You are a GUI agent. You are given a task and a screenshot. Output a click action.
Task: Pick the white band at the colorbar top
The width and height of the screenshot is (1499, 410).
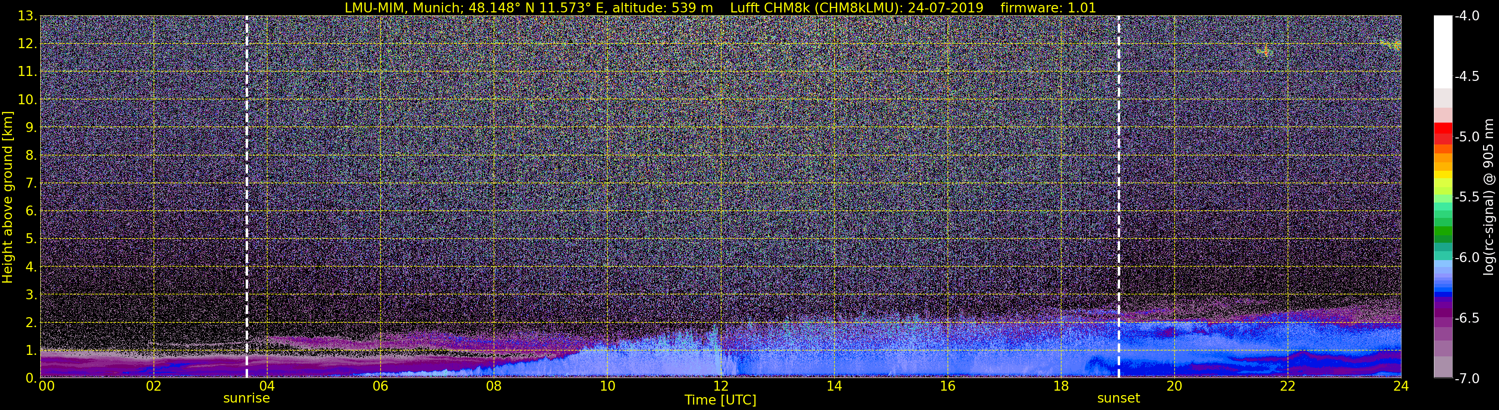(1442, 52)
